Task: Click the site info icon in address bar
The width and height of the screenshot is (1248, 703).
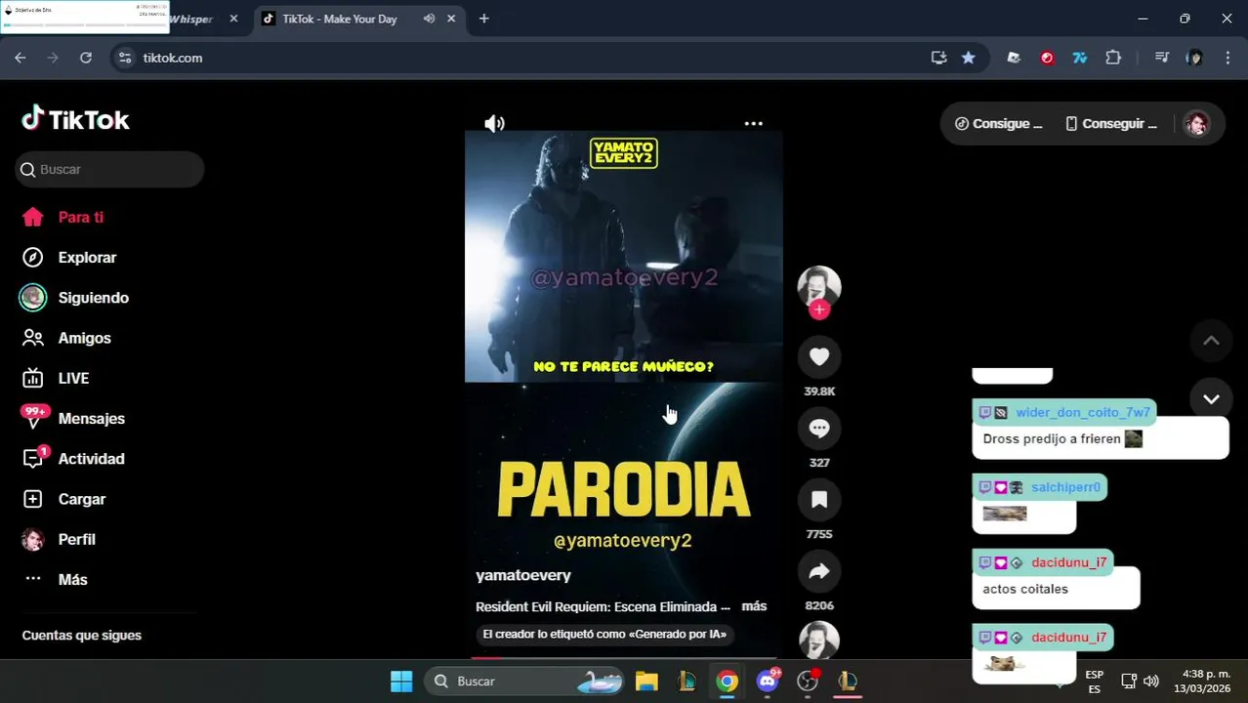Action: (x=124, y=58)
